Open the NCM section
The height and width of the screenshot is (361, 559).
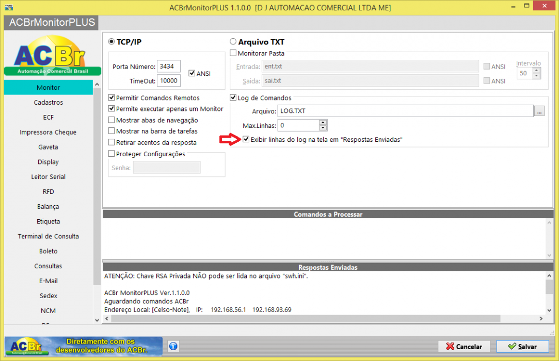click(49, 311)
